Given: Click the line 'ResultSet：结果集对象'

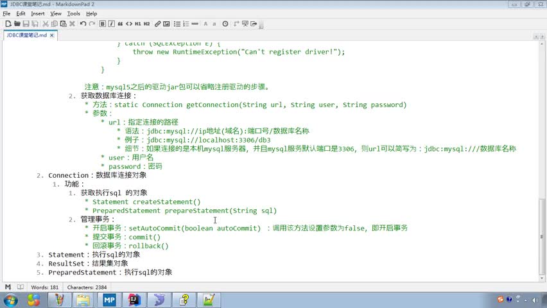Looking at the screenshot, I should pyautogui.click(x=88, y=263).
